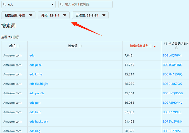
Task: Select the rank value 15,214
Action: [129, 74]
